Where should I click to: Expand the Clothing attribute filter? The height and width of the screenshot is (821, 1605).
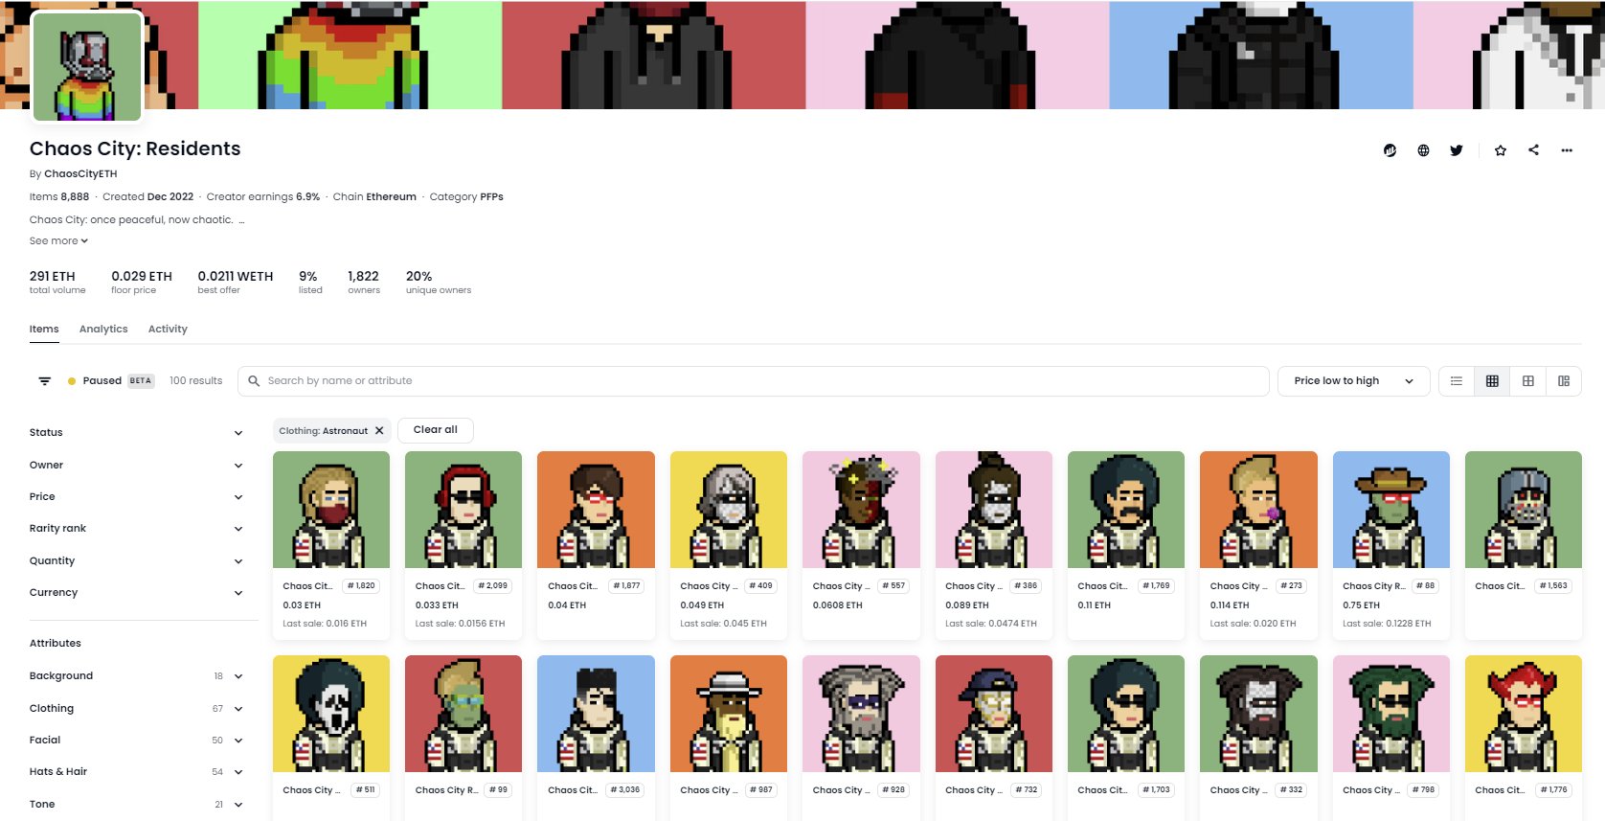tap(136, 709)
